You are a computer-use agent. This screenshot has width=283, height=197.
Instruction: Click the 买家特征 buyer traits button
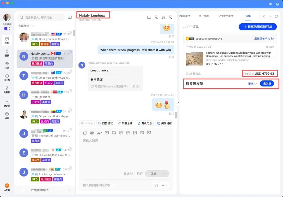pos(164,123)
